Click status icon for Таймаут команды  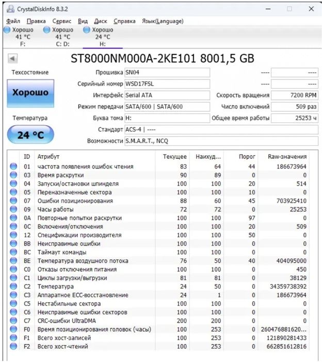(13, 252)
